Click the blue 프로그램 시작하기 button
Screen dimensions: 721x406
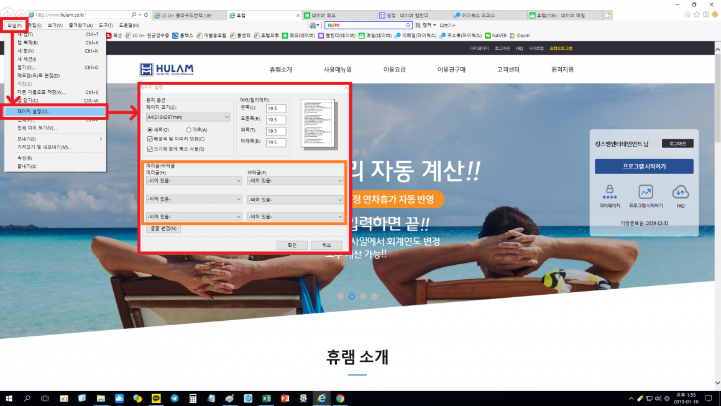point(643,167)
